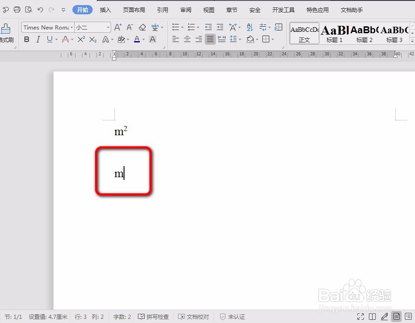Viewport: 415px width, 323px height.
Task: Decrease paragraph indent
Action: pyautogui.click(x=208, y=27)
